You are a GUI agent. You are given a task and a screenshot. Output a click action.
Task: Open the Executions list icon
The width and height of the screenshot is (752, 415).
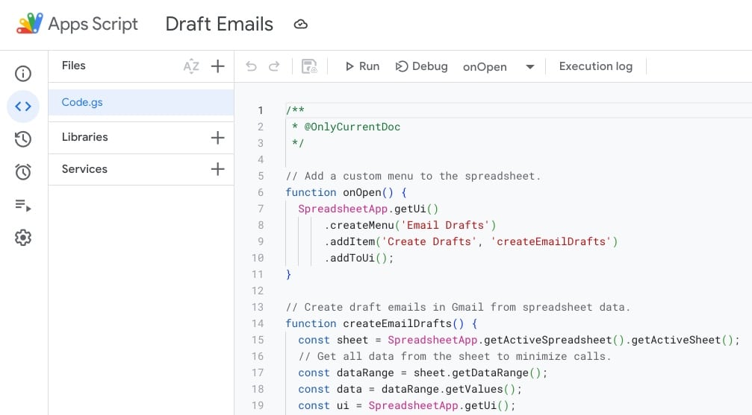click(x=23, y=205)
